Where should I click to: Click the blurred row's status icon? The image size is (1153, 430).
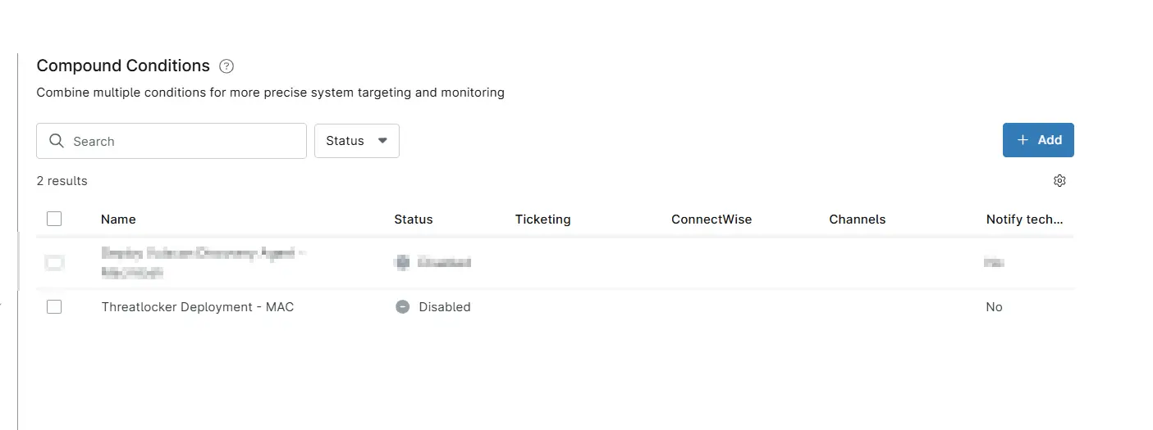(402, 262)
